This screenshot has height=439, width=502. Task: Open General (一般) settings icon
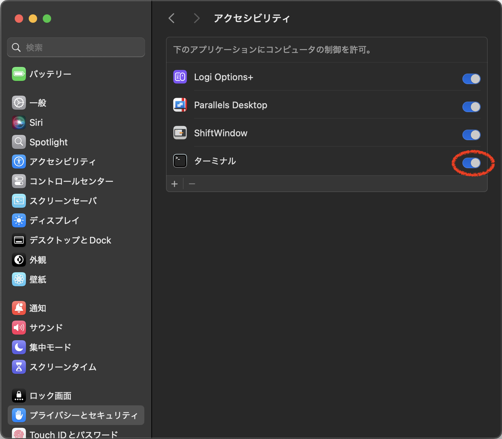tap(19, 103)
